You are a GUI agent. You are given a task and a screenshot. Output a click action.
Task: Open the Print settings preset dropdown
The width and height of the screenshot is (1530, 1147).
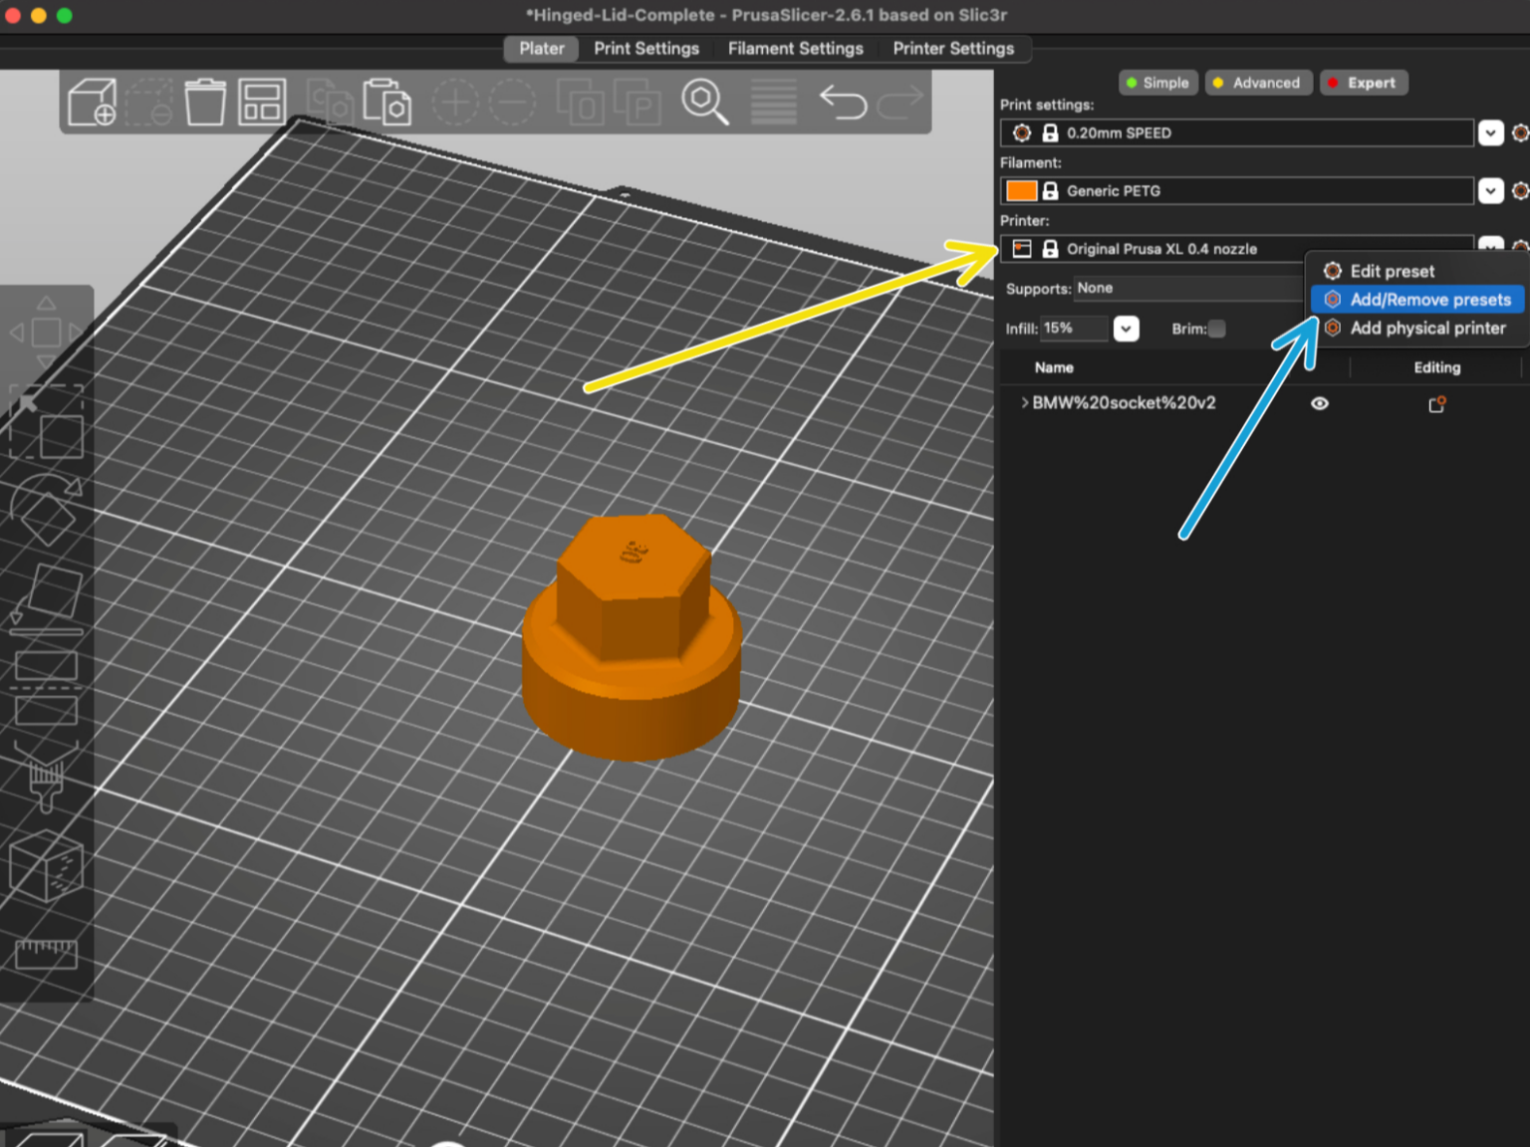click(x=1491, y=132)
